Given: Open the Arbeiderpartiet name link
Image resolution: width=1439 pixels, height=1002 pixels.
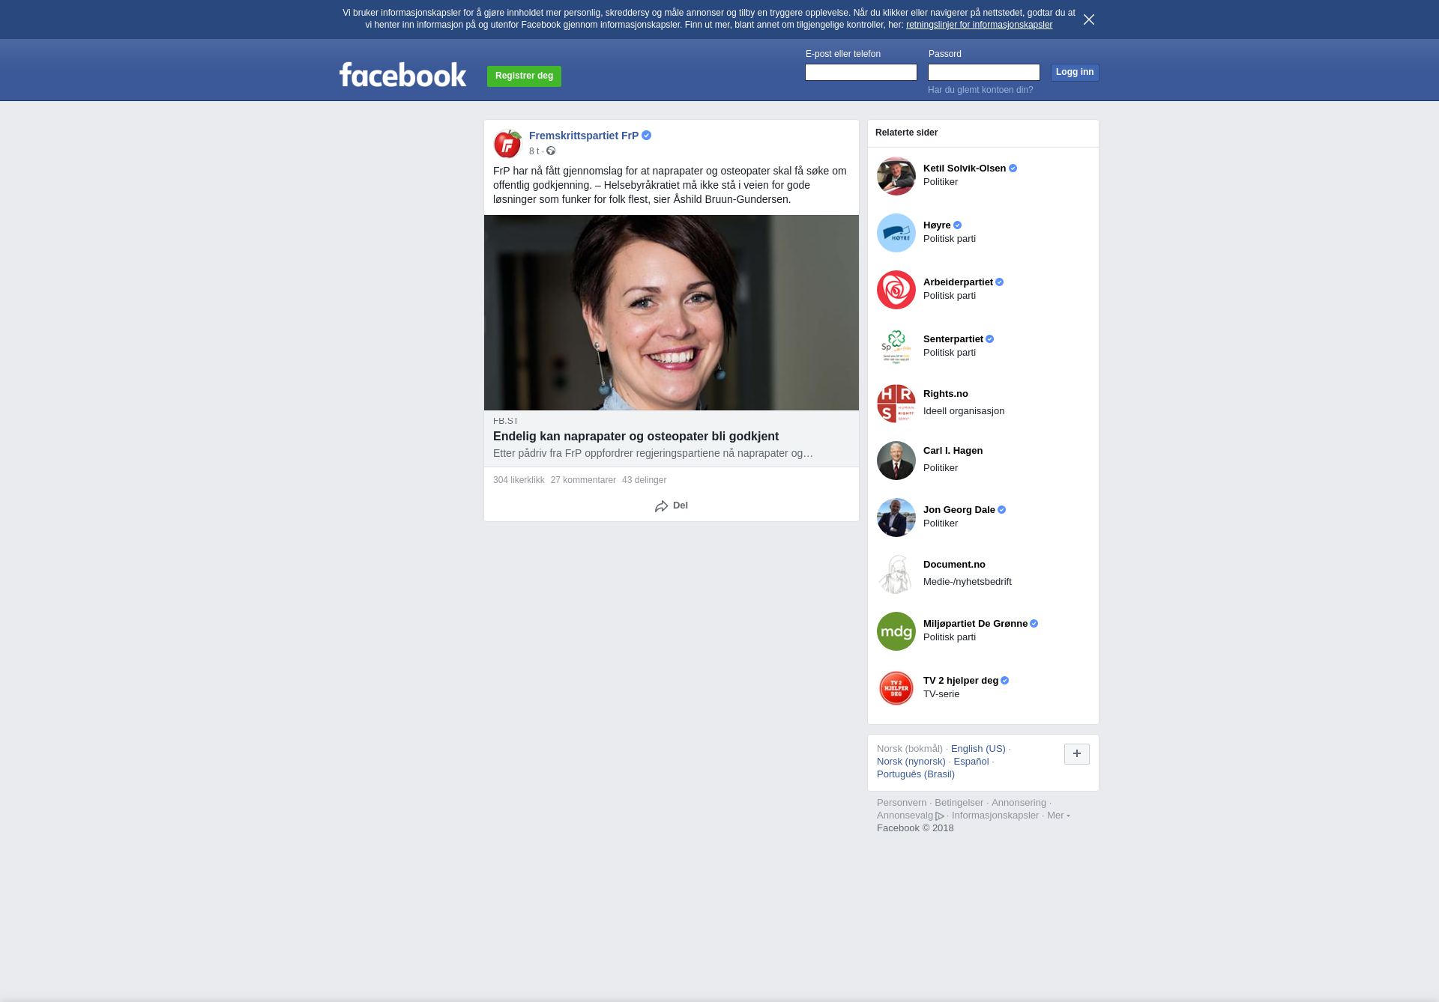Looking at the screenshot, I should (958, 282).
